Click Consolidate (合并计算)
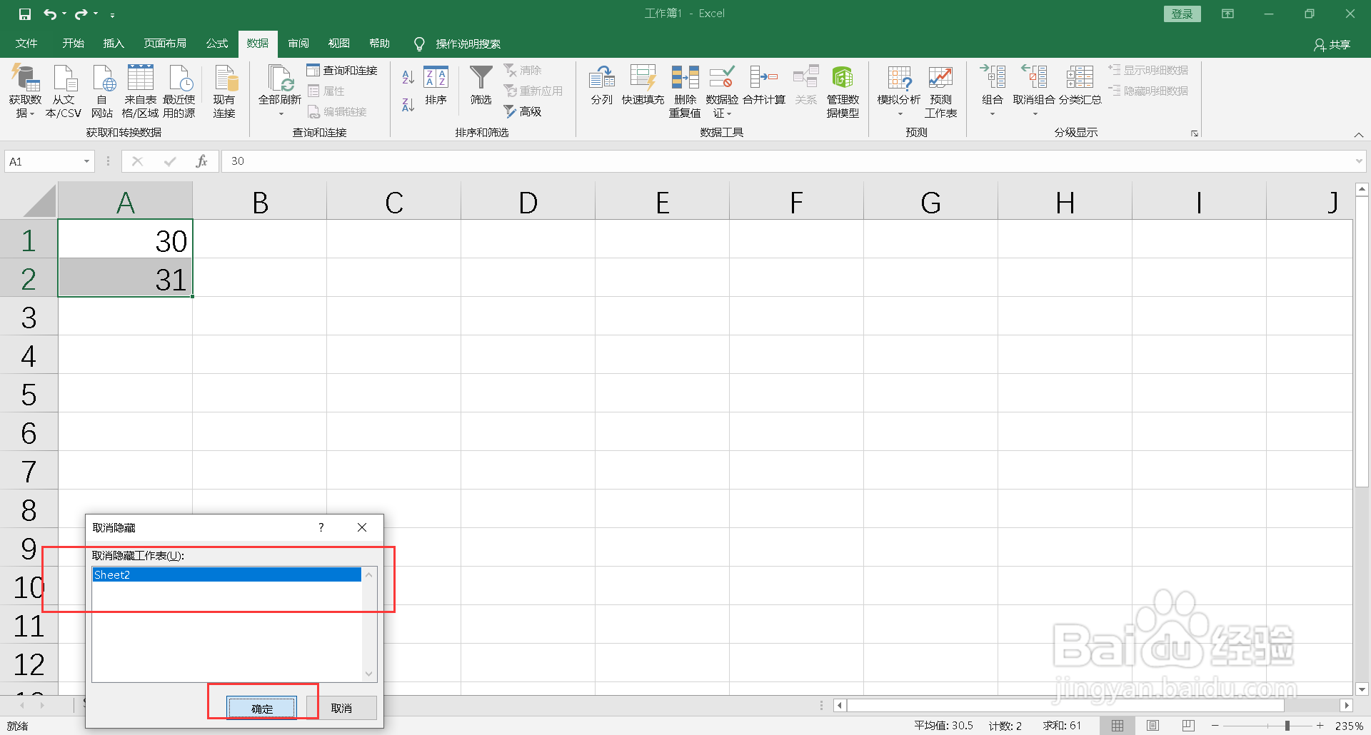 (764, 86)
